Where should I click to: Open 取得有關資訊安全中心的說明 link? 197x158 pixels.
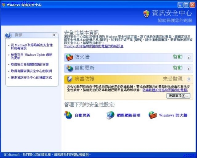pyautogui.click(x=31, y=71)
